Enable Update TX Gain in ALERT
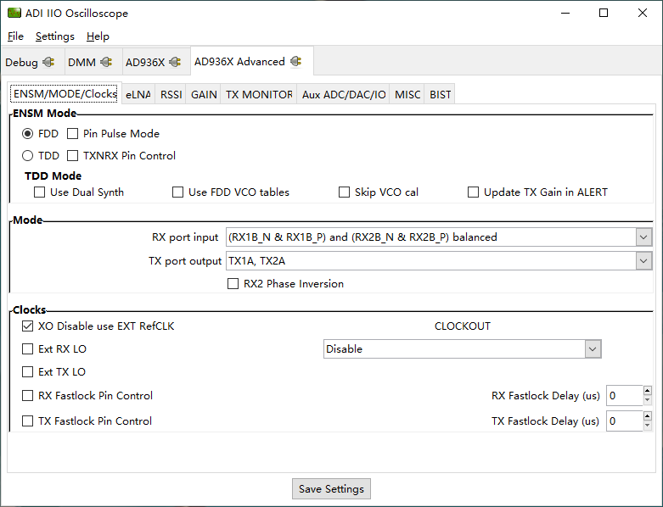 pos(473,192)
